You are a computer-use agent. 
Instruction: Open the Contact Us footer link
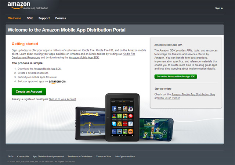tap(23, 157)
